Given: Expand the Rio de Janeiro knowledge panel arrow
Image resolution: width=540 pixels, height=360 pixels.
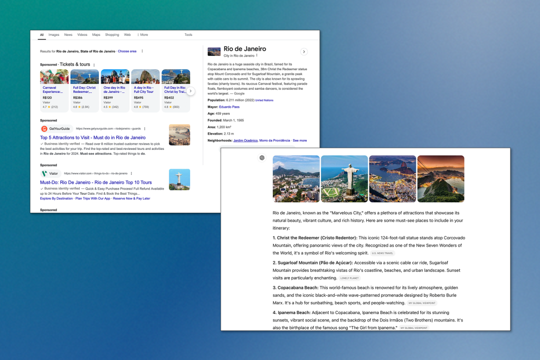Looking at the screenshot, I should [304, 52].
